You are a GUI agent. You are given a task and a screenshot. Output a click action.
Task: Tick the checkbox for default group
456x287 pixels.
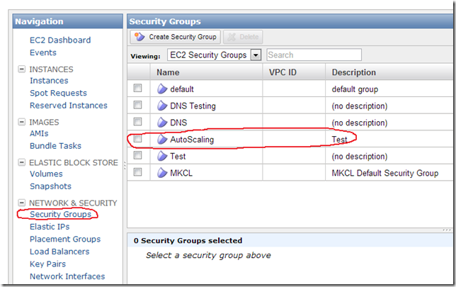tap(137, 88)
